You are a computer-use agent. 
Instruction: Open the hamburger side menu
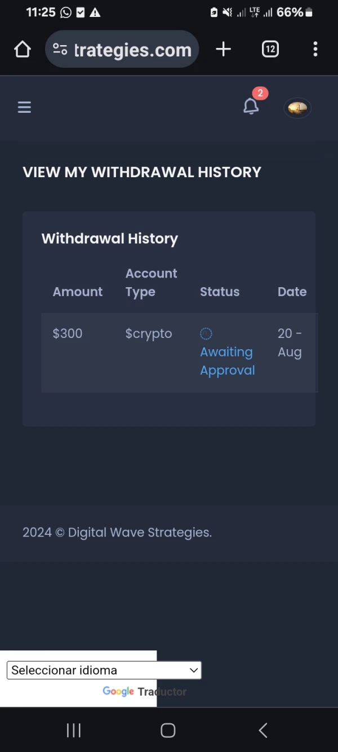(24, 107)
